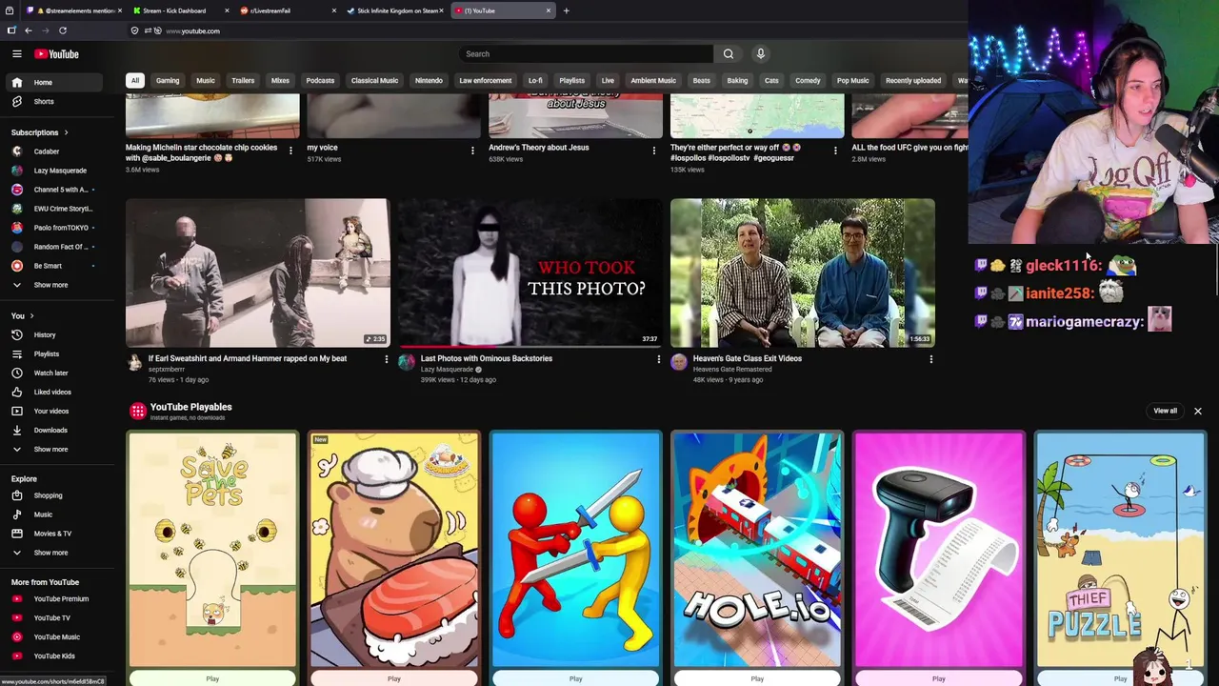Expand the You section chevron
Image resolution: width=1219 pixels, height=686 pixels.
[x=31, y=316]
